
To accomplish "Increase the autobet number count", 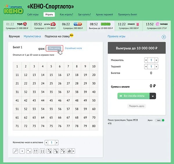I will point(57,143).
